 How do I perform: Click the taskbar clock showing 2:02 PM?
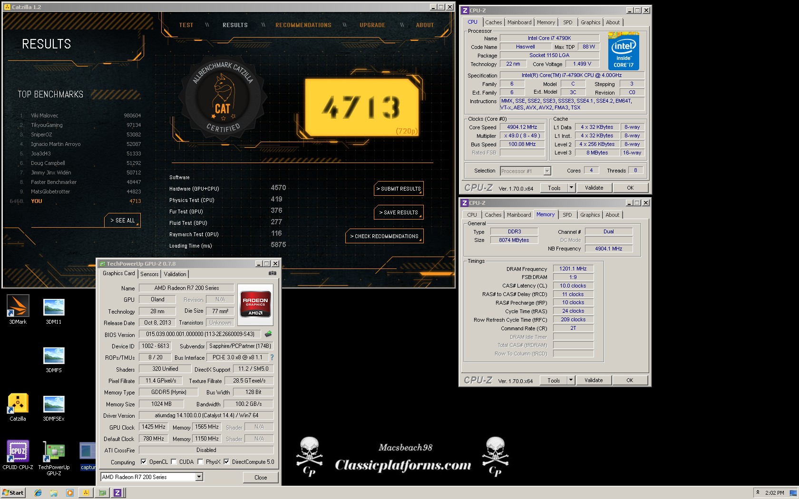click(x=774, y=493)
